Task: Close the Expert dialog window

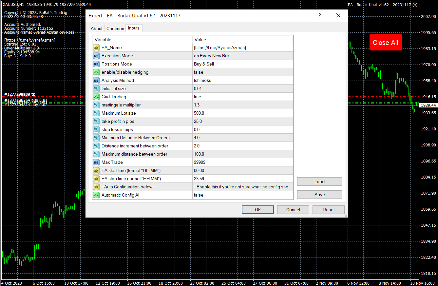Action: pyautogui.click(x=338, y=16)
